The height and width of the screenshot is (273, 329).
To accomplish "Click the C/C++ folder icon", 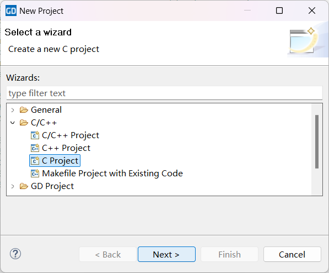I will click(x=24, y=123).
